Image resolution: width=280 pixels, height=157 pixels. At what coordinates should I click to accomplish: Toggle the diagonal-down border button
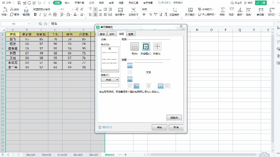167,86
